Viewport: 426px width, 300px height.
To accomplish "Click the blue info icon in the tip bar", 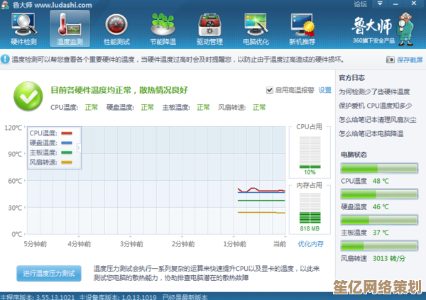I will (x=5, y=59).
